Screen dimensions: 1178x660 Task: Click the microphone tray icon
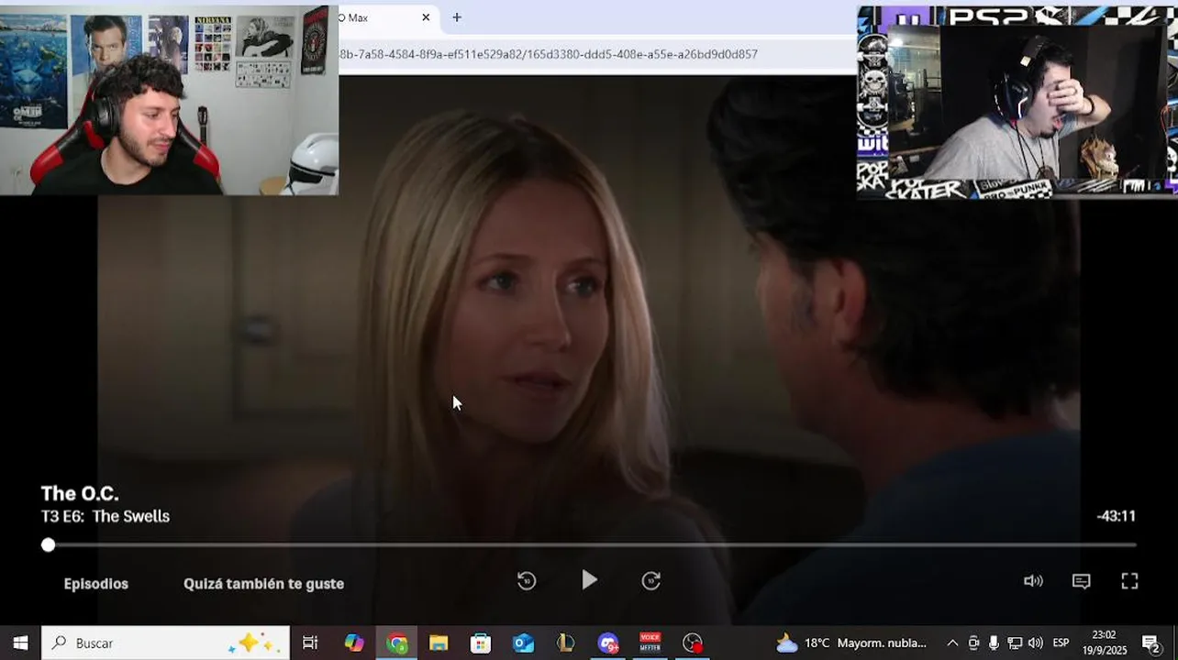point(994,643)
